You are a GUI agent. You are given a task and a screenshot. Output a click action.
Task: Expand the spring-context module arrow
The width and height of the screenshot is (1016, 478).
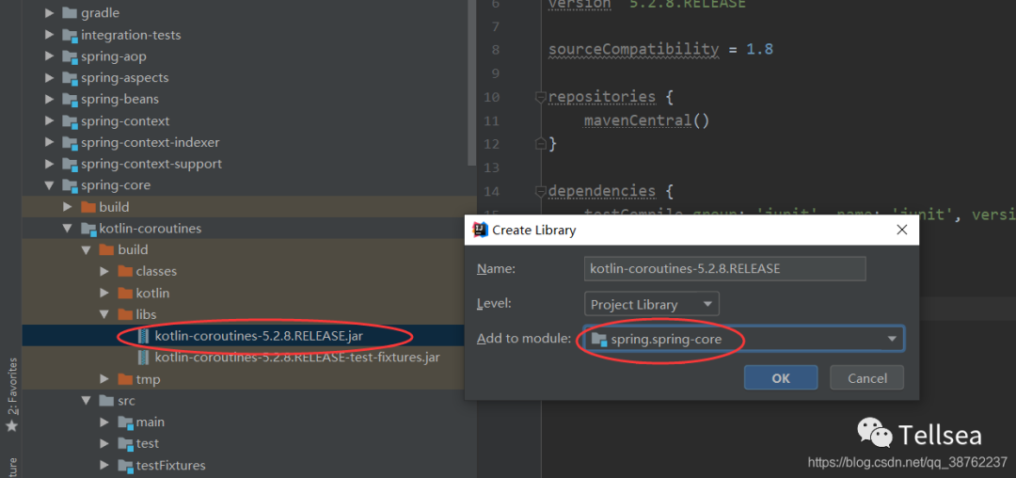(x=49, y=121)
